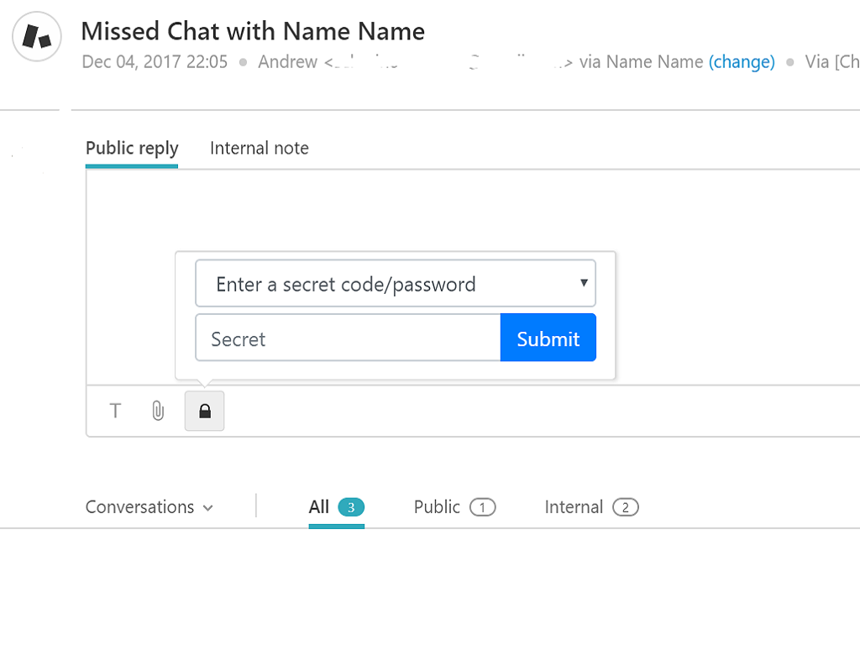Expand the Conversations filter dropdown
The image size is (860, 645).
coord(149,507)
